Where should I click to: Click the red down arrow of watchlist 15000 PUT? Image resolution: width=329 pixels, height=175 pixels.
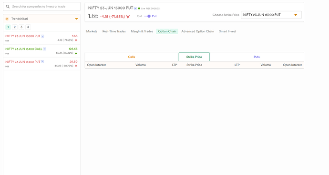tap(76, 40)
